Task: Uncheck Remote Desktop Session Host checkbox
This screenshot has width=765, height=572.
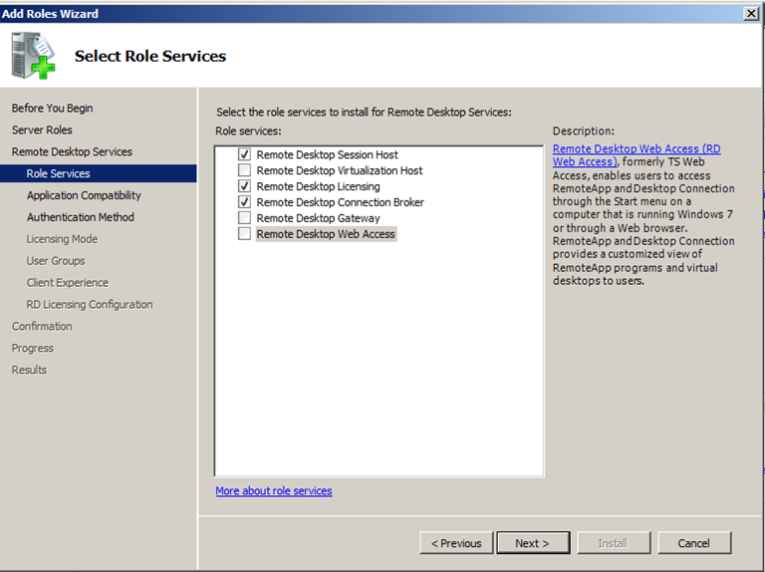Action: 244,154
